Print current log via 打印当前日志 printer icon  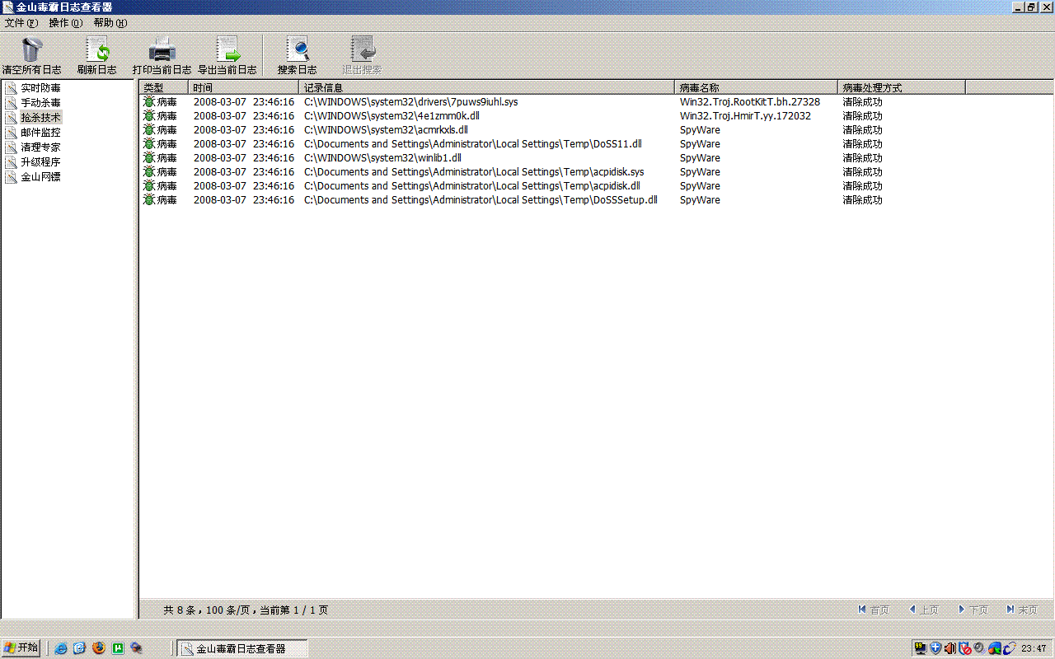pos(162,50)
